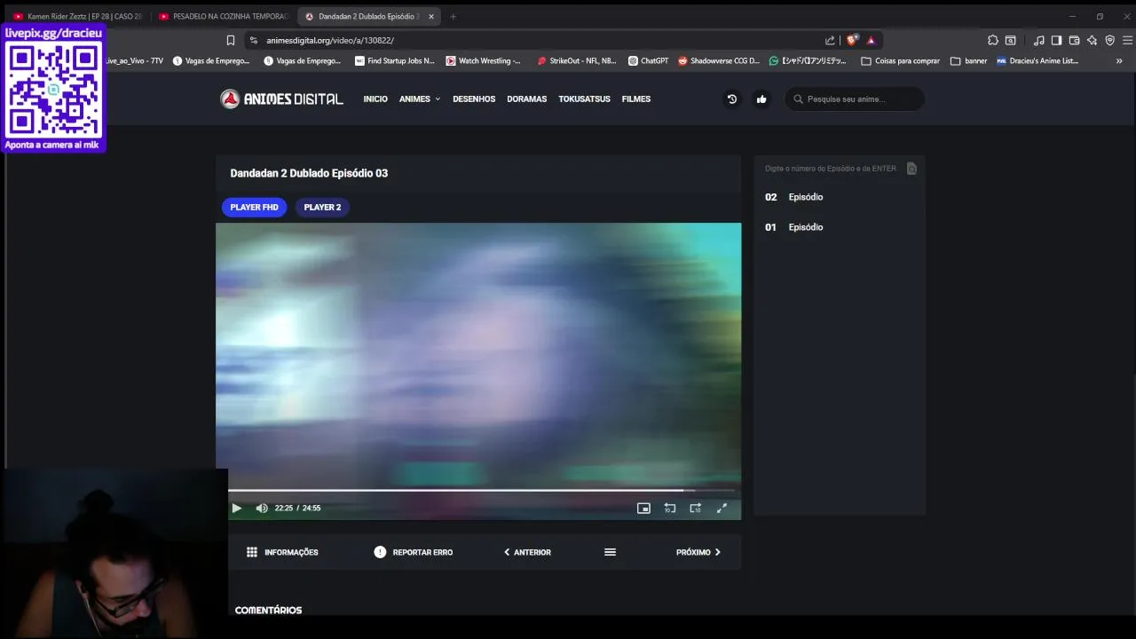Image resolution: width=1136 pixels, height=639 pixels.
Task: Switch to PLAYER 2 source
Action: click(x=322, y=207)
